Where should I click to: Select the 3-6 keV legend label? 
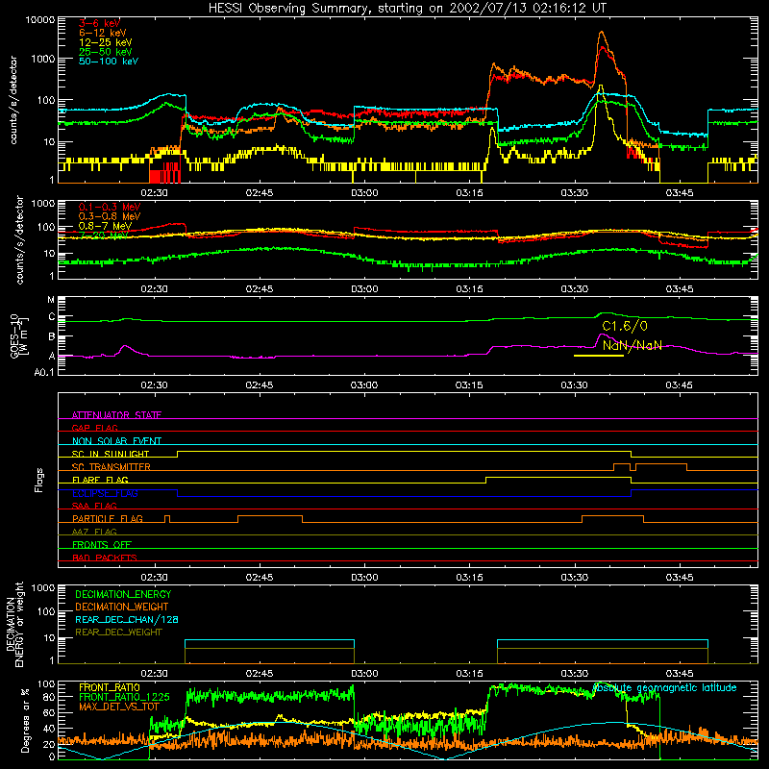pyautogui.click(x=100, y=23)
